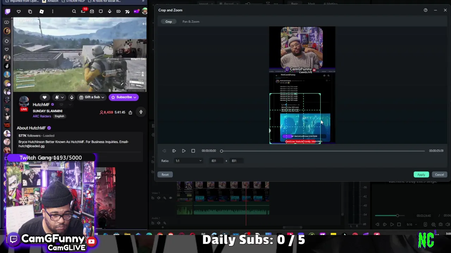Lock the Video 1 track in the timeline

coord(153,198)
